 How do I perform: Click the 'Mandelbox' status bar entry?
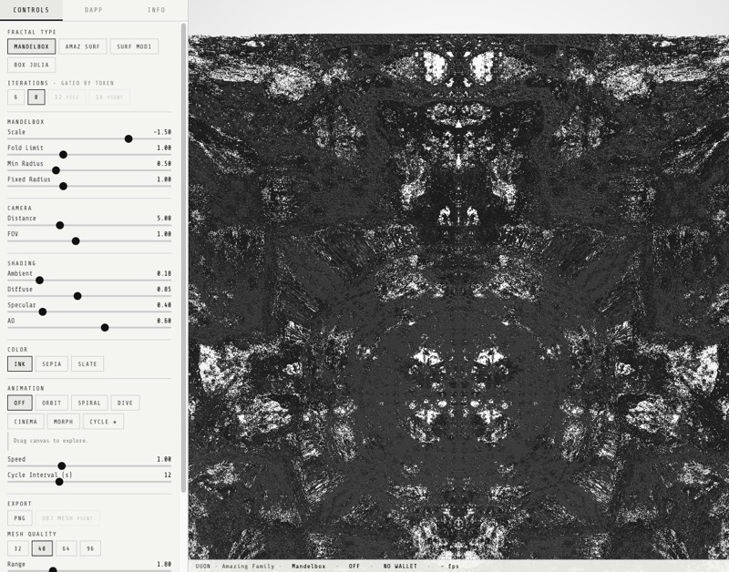308,567
